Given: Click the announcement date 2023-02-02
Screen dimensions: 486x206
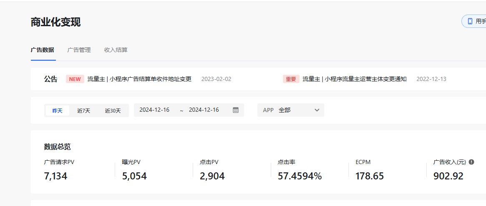Looking at the screenshot, I should point(217,79).
